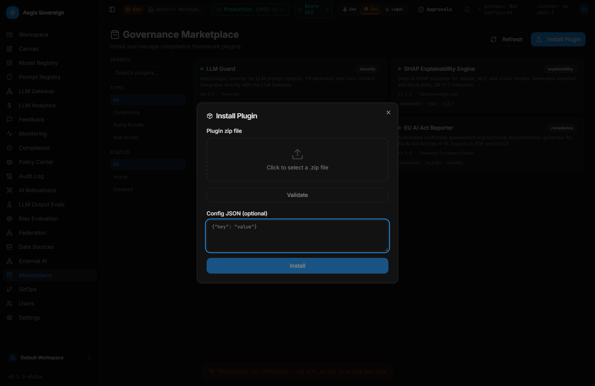Toggle the sidebar panel icon
The height and width of the screenshot is (386, 595).
click(112, 9)
